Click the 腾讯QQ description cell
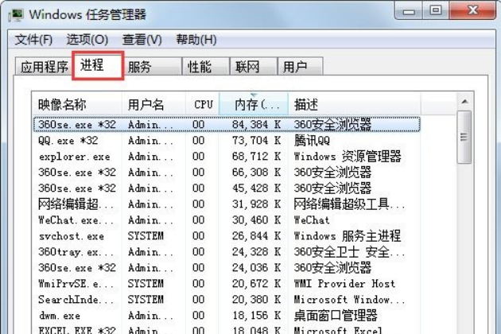The height and width of the screenshot is (334, 501). pos(312,140)
